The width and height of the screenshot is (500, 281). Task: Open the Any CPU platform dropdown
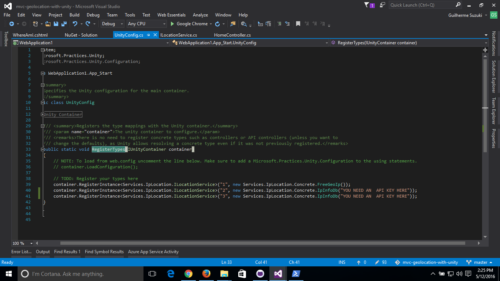[x=147, y=24]
